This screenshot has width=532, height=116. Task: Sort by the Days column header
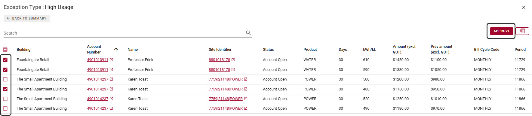point(343,50)
